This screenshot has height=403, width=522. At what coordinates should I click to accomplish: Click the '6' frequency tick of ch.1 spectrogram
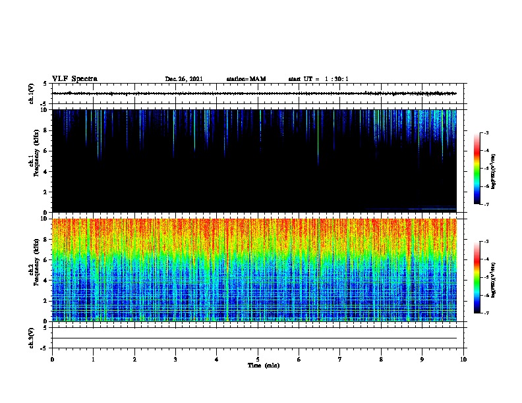46,151
